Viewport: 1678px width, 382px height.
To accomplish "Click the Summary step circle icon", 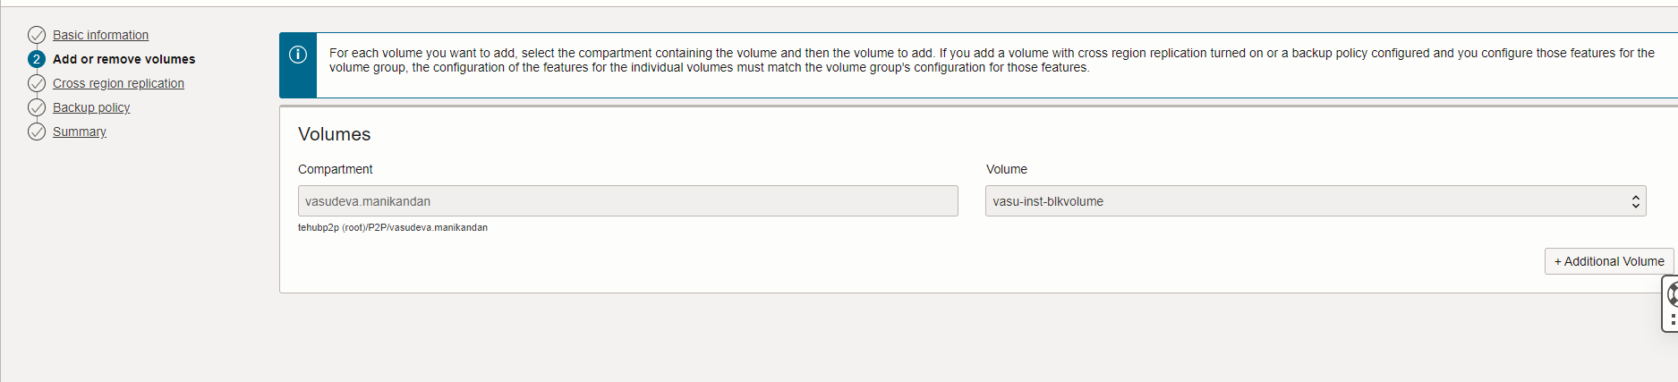I will [x=37, y=132].
